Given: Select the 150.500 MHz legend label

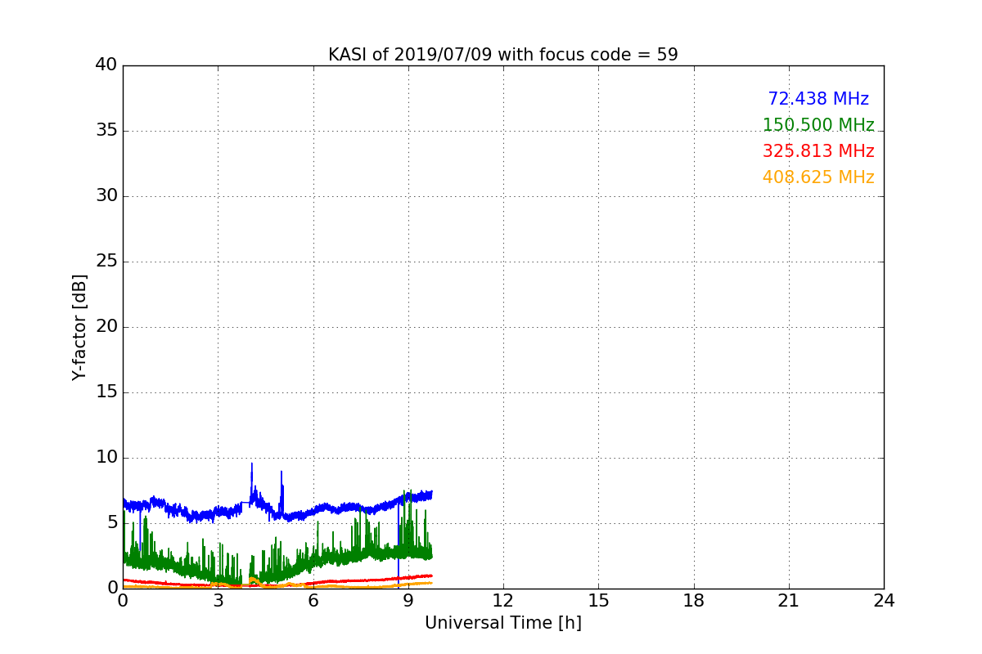Looking at the screenshot, I should [818, 125].
